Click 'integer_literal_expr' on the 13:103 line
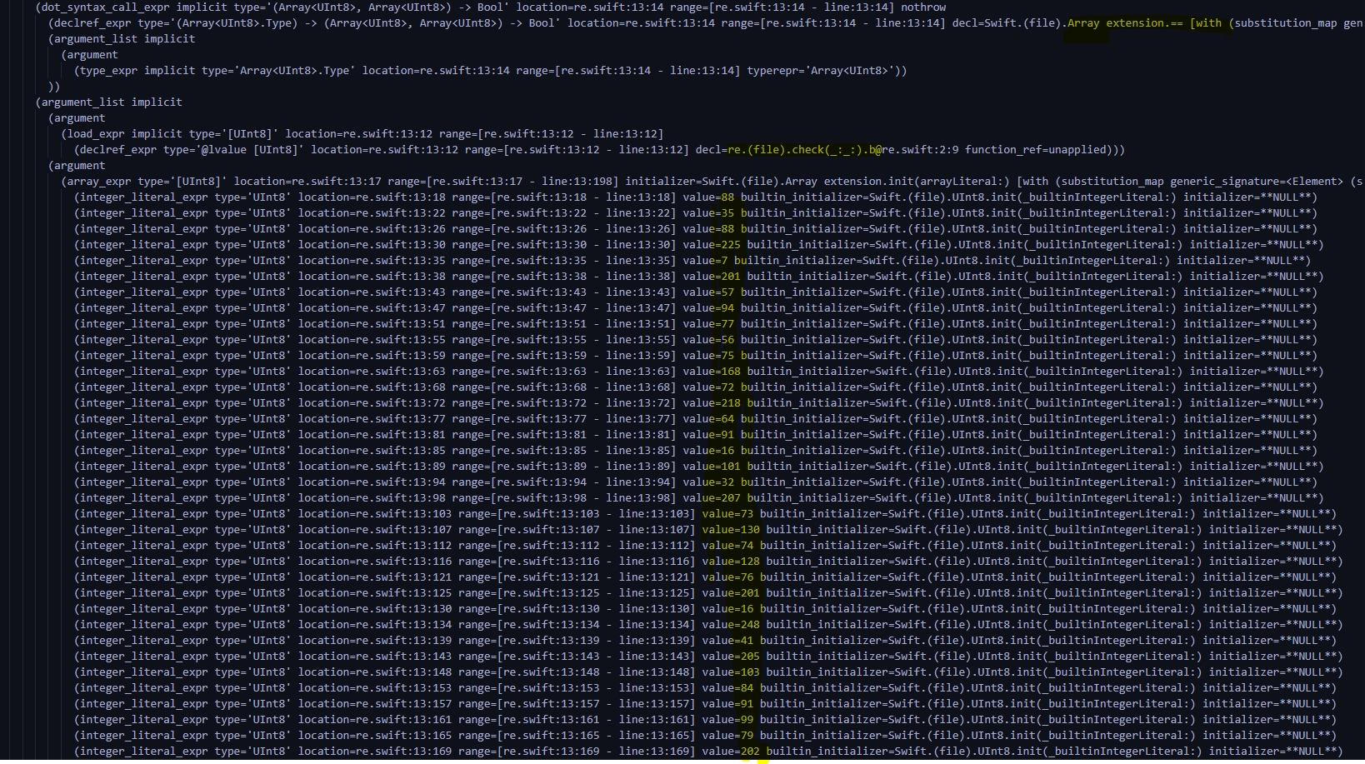 click(x=144, y=513)
